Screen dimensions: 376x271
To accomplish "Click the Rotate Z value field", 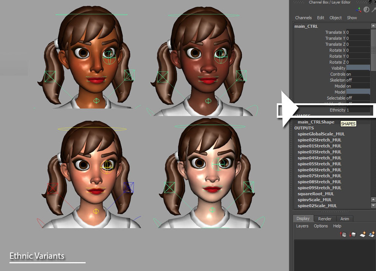I will click(358, 62).
